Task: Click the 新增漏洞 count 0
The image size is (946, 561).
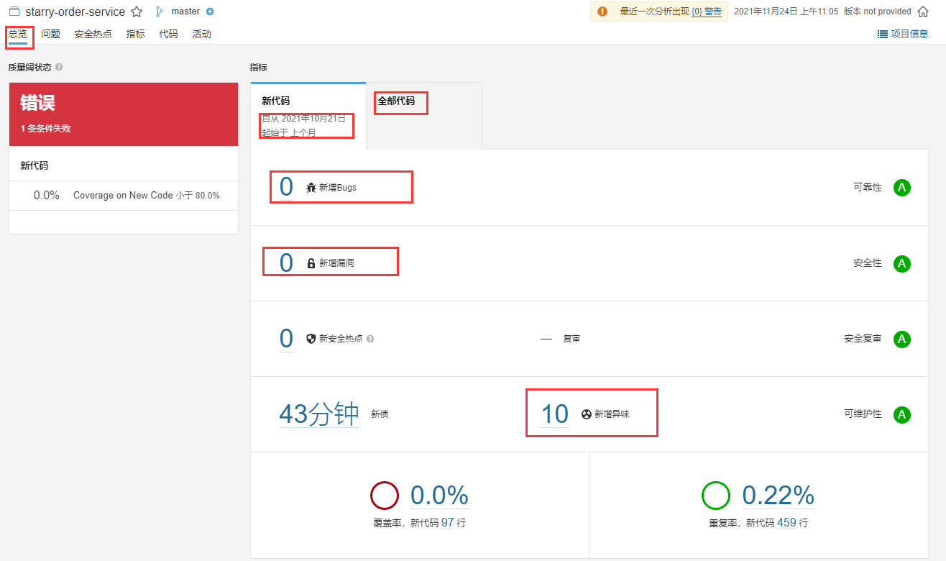Action: coord(286,263)
